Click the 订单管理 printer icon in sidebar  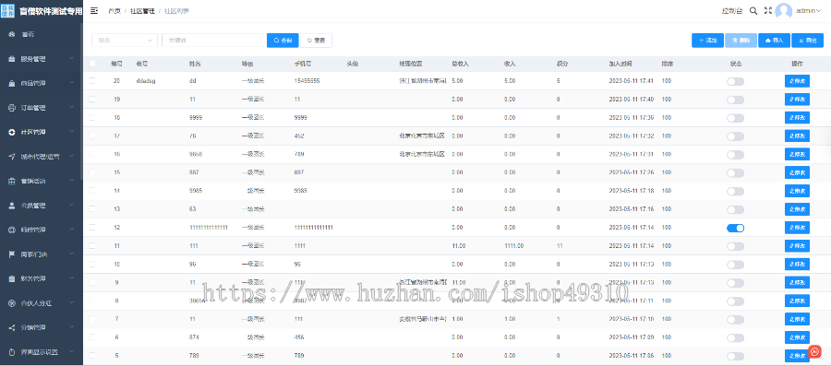coord(12,108)
